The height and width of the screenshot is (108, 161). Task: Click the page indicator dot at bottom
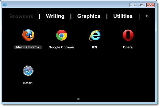(78, 99)
